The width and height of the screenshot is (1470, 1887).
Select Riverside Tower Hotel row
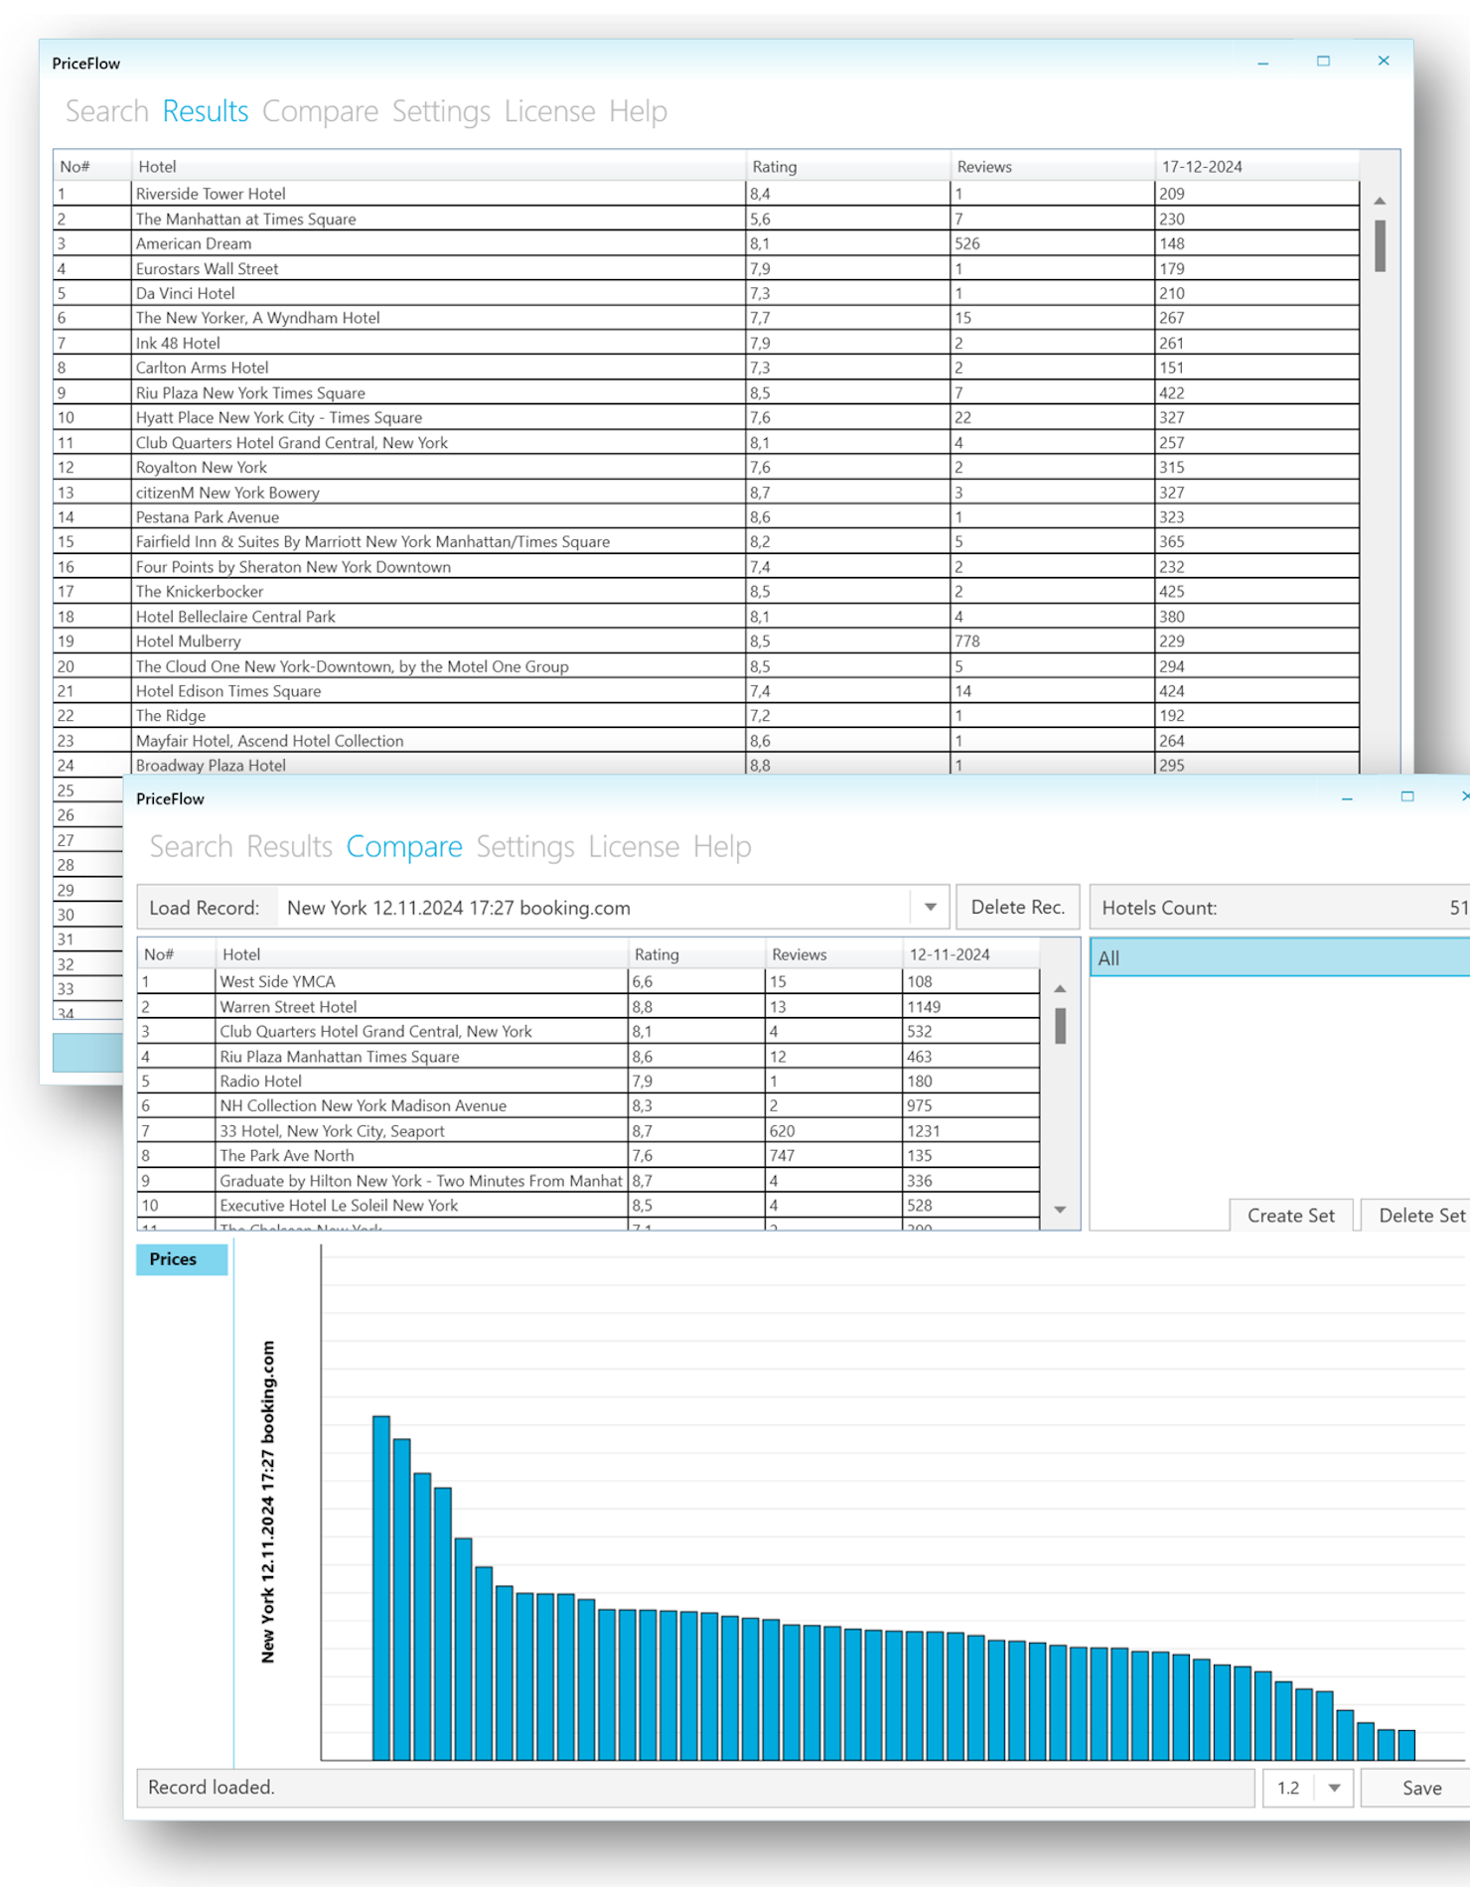pyautogui.click(x=706, y=194)
